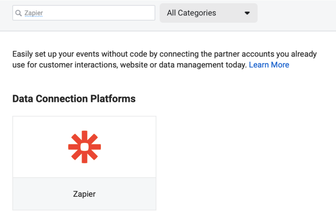Image resolution: width=336 pixels, height=217 pixels.
Task: Click the gray toolbar right of All Categories
Action: (295, 14)
